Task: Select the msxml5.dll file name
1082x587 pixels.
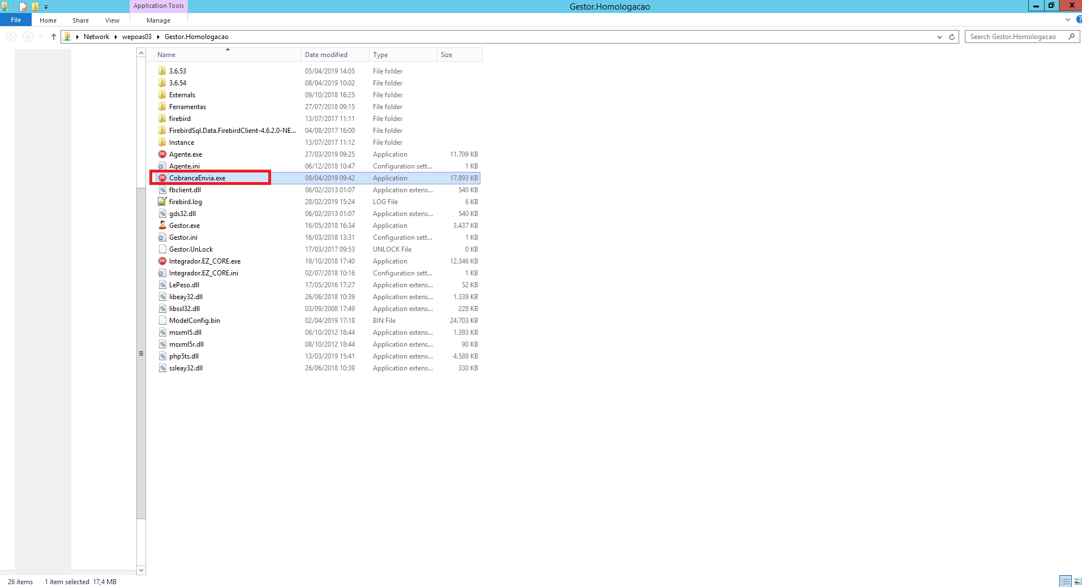Action: 185,333
